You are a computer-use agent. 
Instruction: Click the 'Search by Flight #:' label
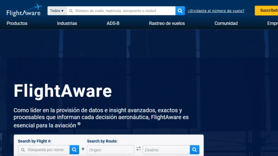tap(34, 141)
